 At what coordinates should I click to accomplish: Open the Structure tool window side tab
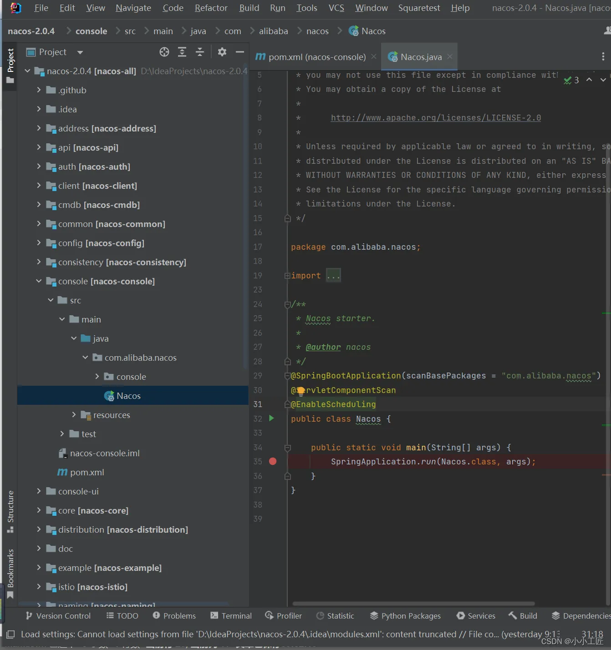pos(10,511)
